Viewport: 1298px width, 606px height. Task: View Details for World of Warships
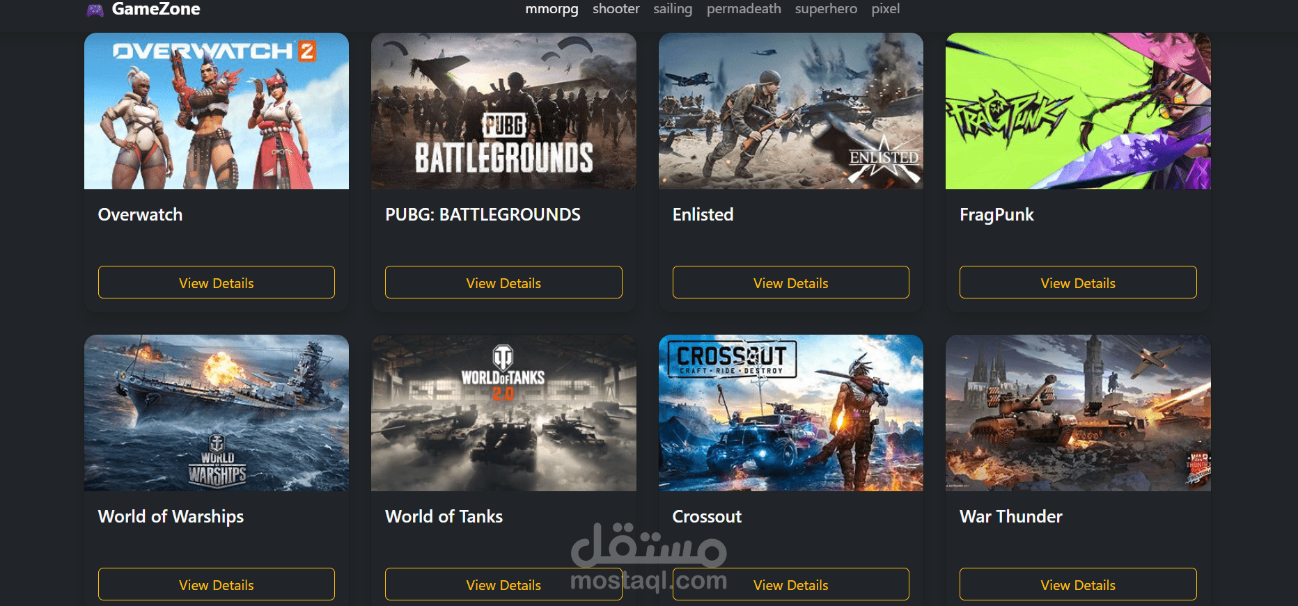[217, 584]
